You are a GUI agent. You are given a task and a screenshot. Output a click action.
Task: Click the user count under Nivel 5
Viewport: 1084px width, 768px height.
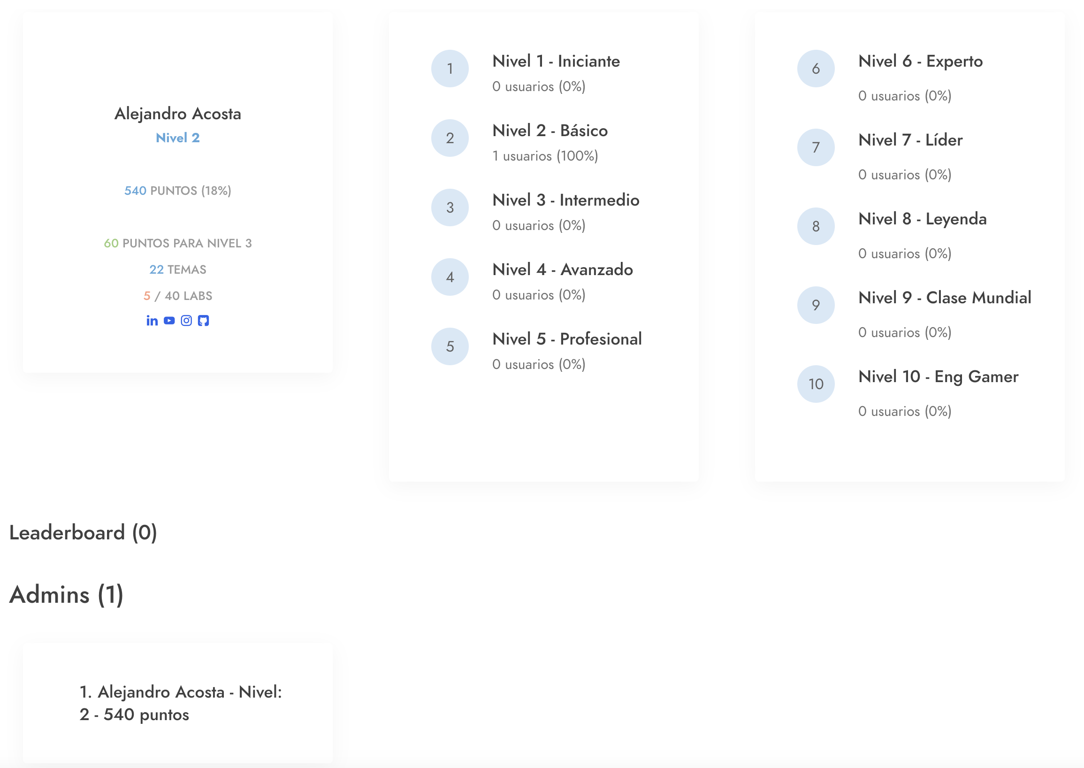pyautogui.click(x=539, y=365)
